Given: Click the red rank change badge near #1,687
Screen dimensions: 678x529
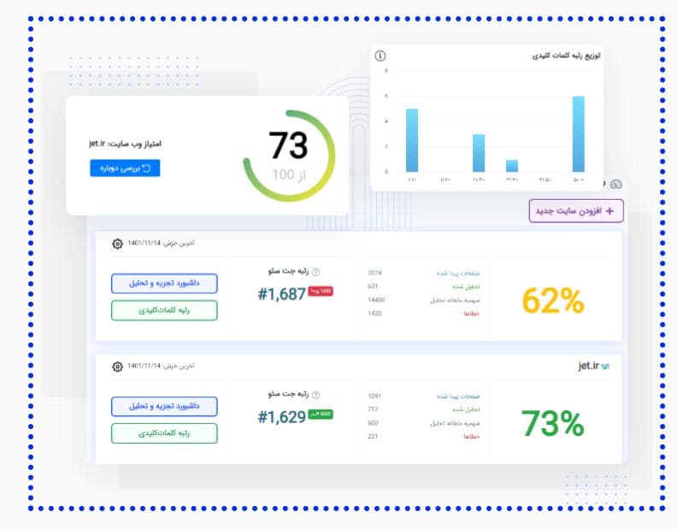Looking at the screenshot, I should click(321, 291).
